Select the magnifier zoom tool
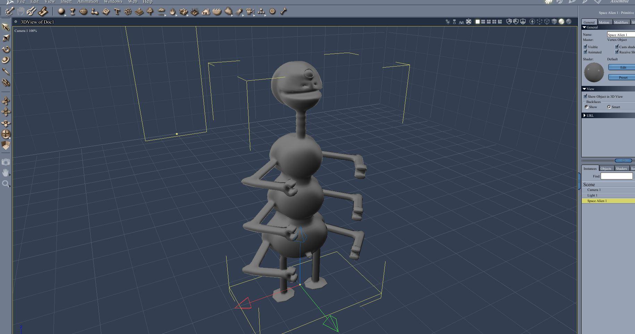This screenshot has width=635, height=334. click(x=5, y=184)
